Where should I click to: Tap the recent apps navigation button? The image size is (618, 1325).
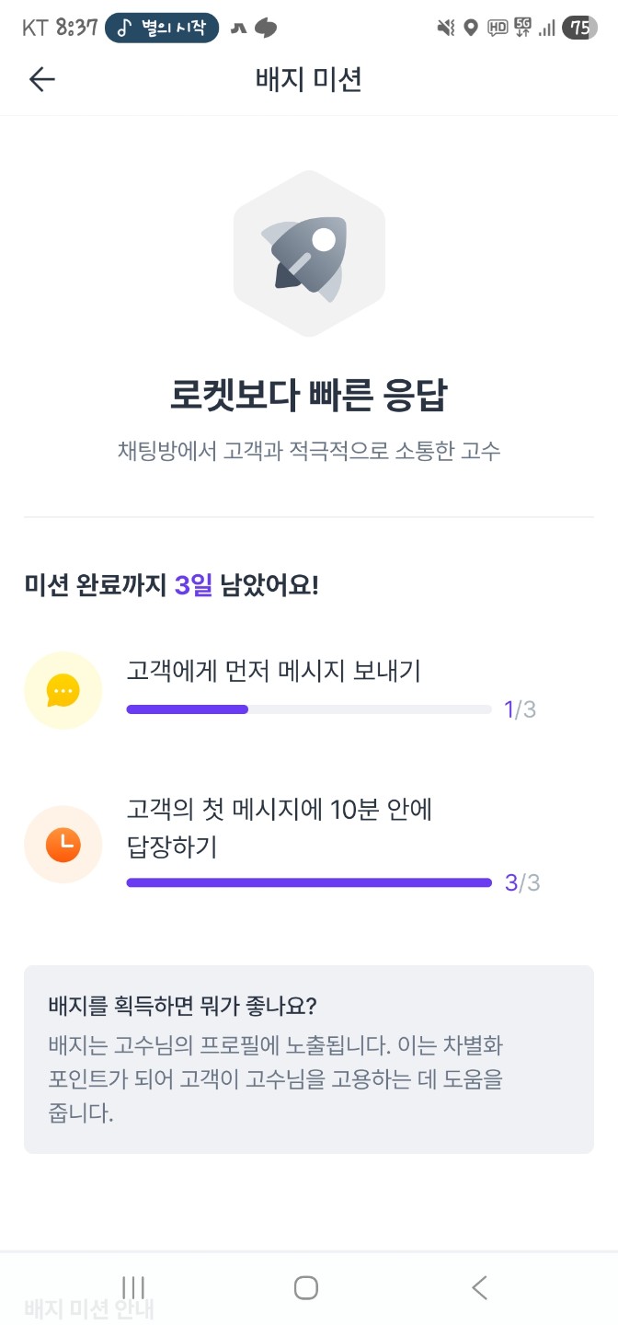tap(134, 1287)
